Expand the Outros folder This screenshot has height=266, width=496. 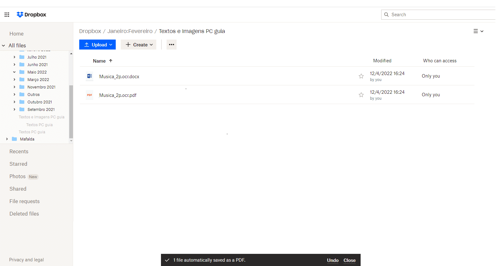coord(14,94)
